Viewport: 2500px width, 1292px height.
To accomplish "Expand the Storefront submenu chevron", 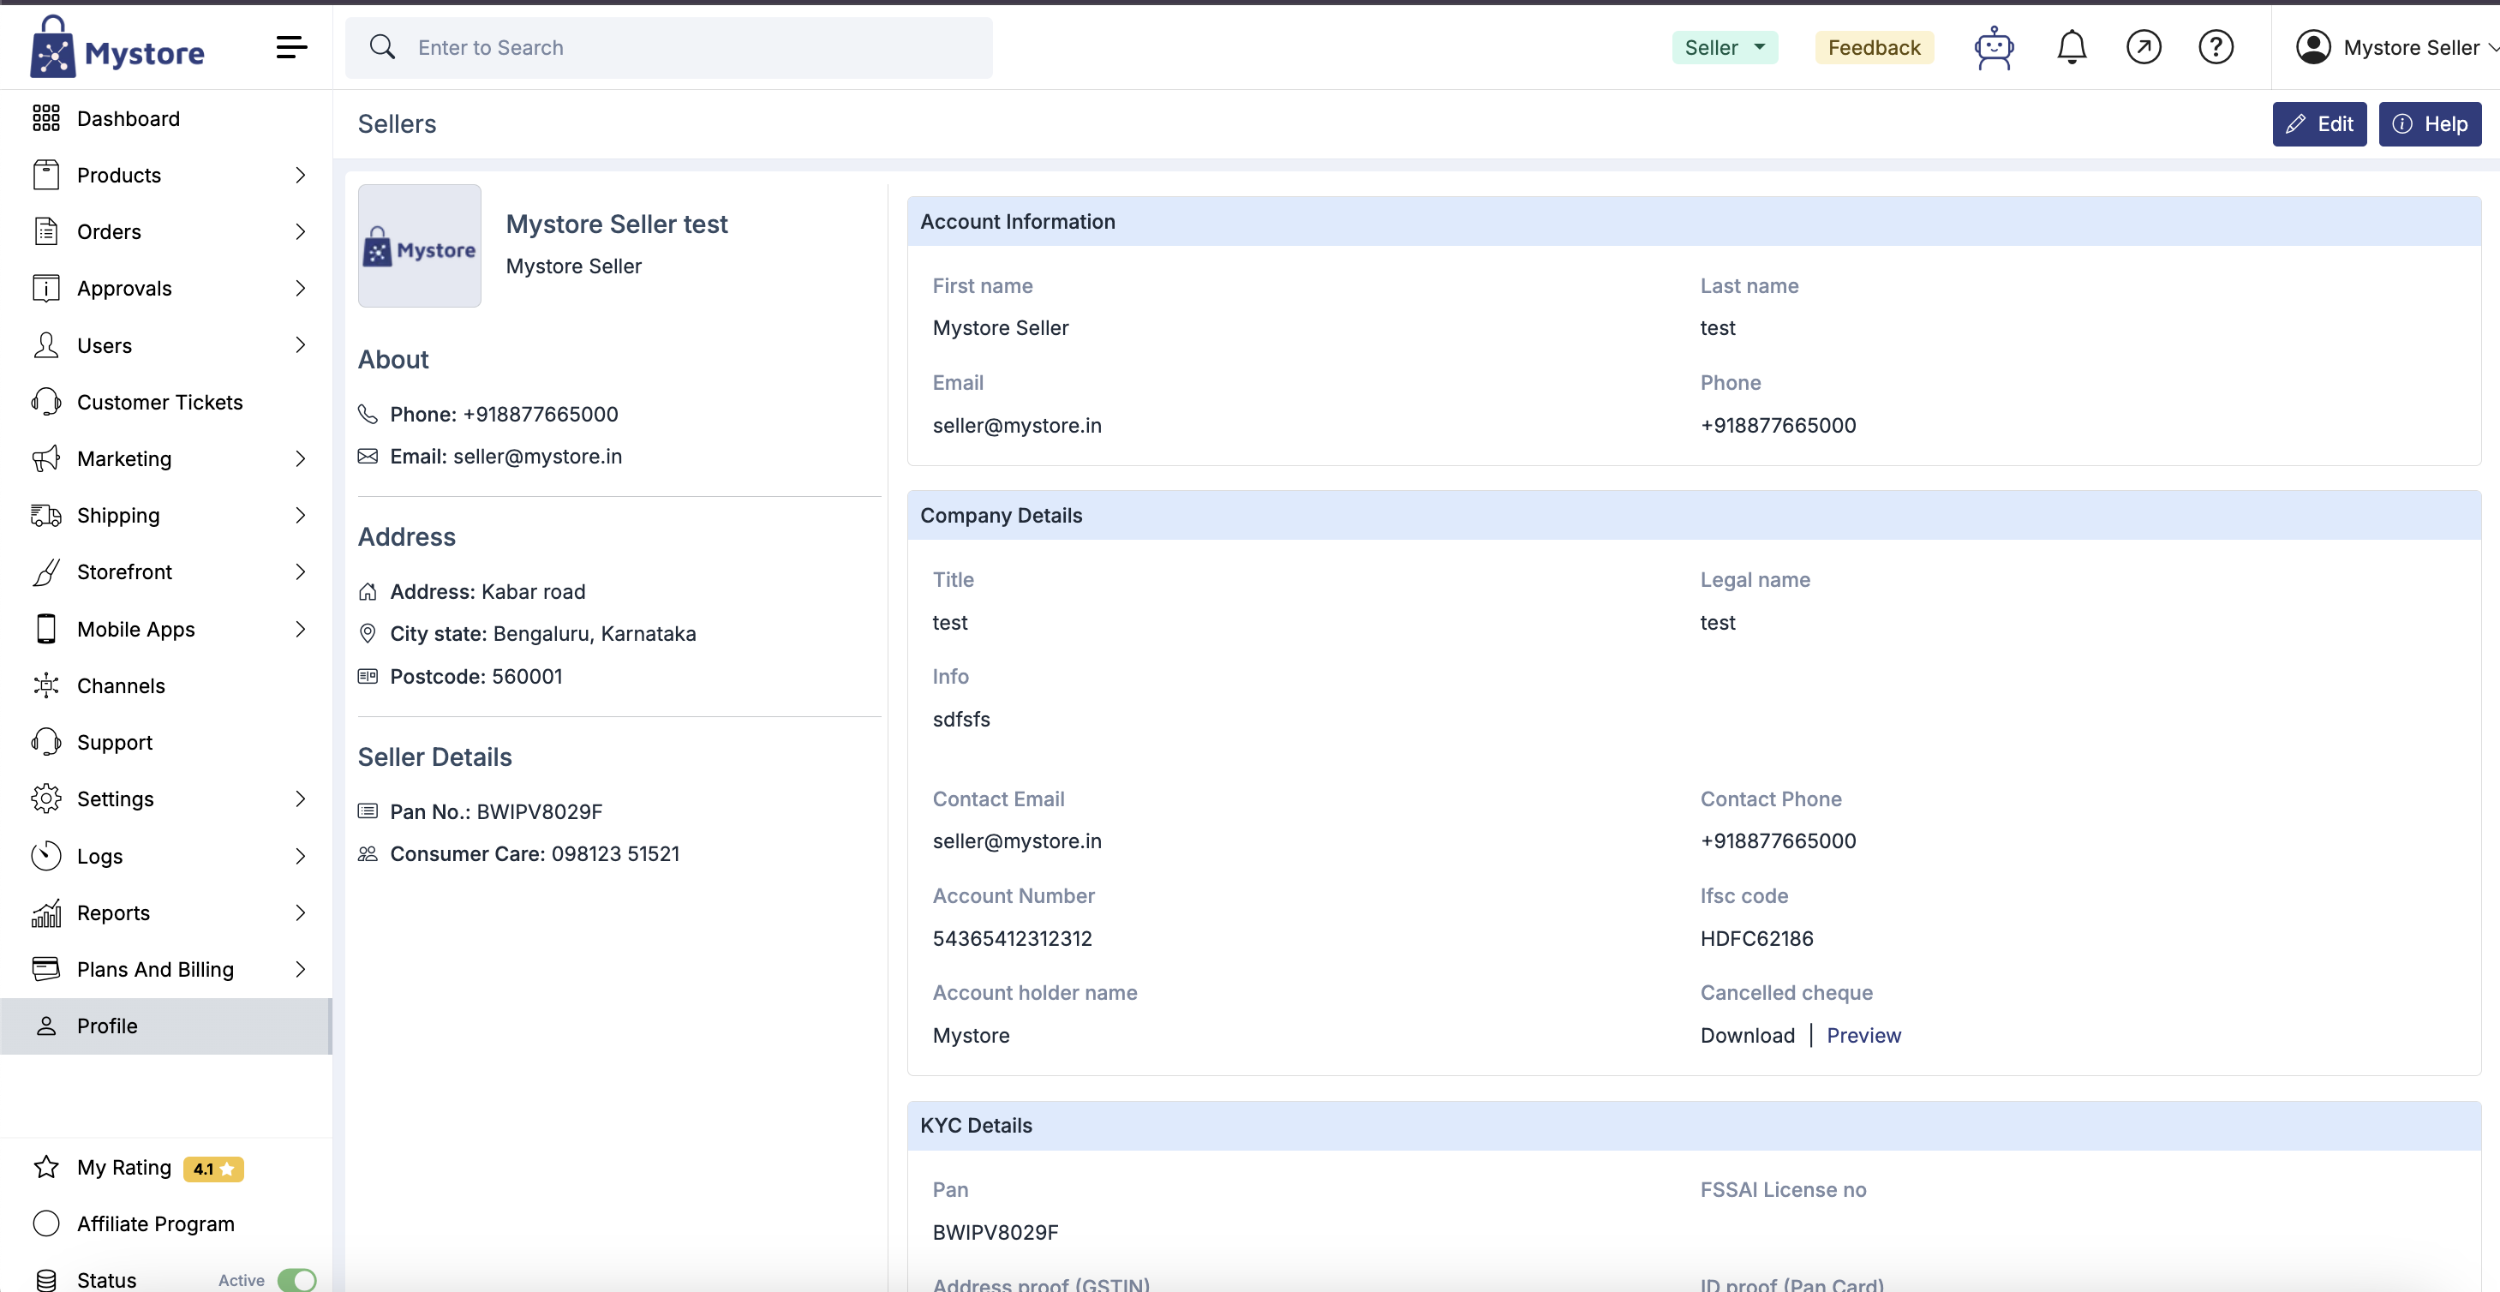I will point(300,571).
